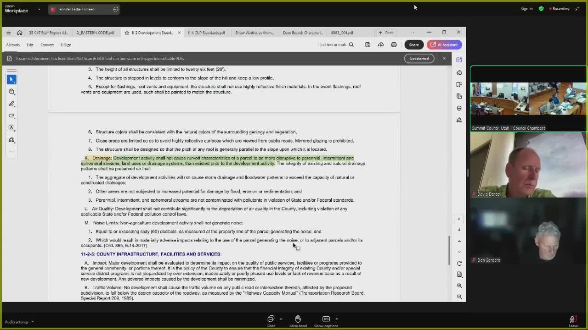Switch to the Straw Wattles tab
Image resolution: width=588 pixels, height=330 pixels.
click(254, 33)
